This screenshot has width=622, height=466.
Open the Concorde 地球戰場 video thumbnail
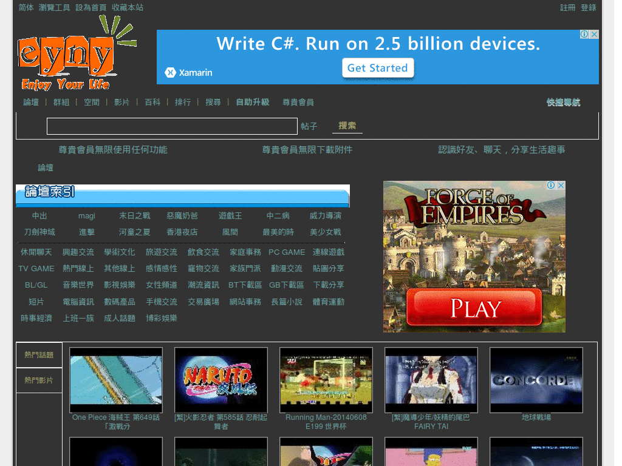(536, 380)
